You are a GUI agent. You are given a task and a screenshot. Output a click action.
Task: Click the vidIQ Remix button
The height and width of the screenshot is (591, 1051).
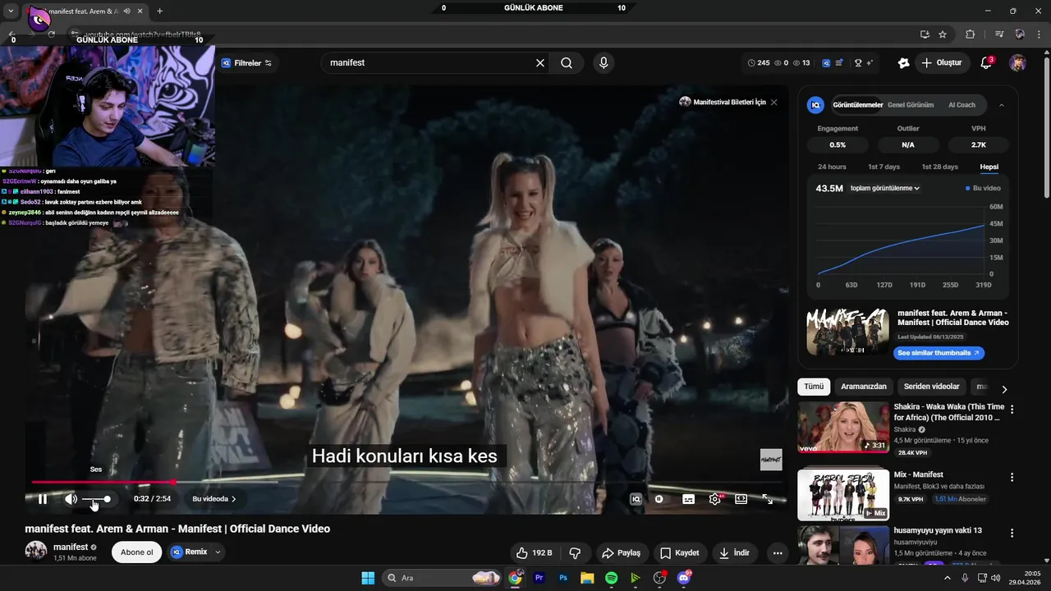click(x=189, y=552)
